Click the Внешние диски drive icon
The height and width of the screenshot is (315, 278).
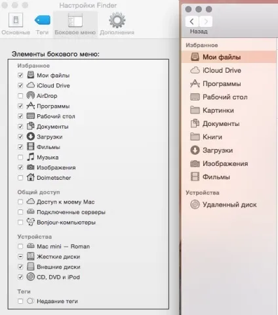(31, 266)
